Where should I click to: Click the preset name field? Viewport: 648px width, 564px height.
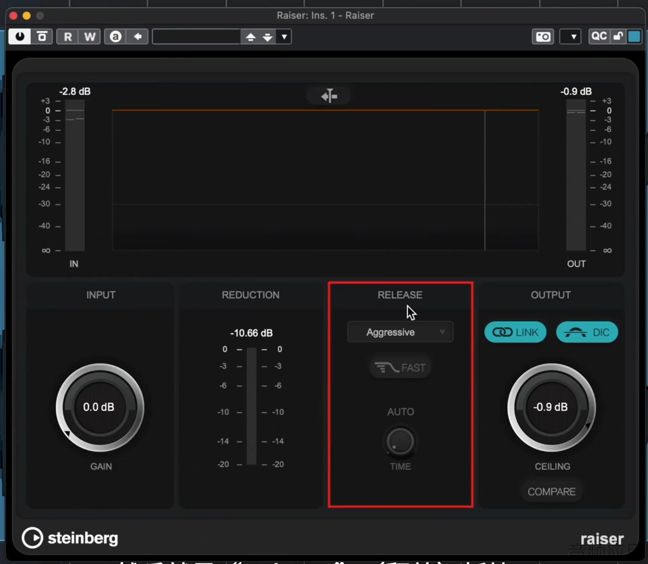(x=196, y=37)
